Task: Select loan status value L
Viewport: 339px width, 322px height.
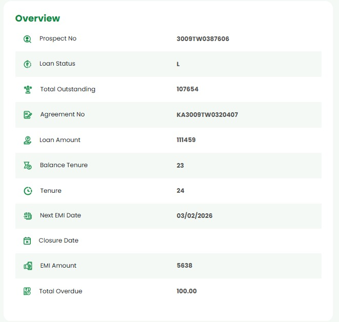Action: point(178,64)
